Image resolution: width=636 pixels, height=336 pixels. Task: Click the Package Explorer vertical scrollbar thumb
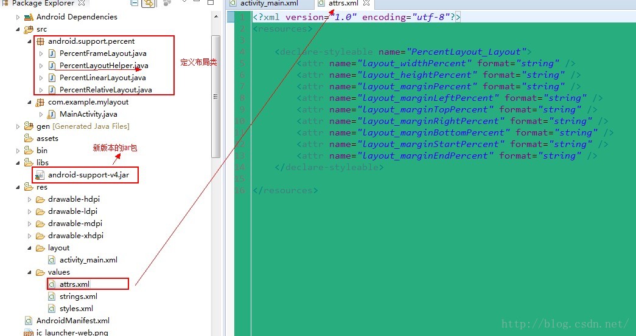pyautogui.click(x=215, y=97)
